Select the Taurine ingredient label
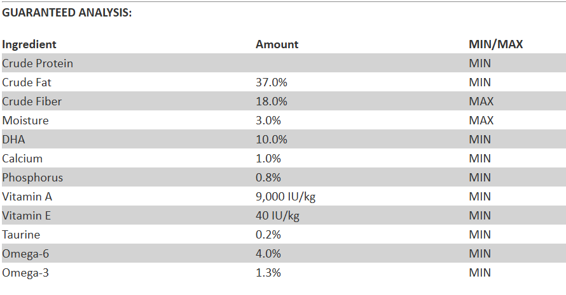 (21, 235)
